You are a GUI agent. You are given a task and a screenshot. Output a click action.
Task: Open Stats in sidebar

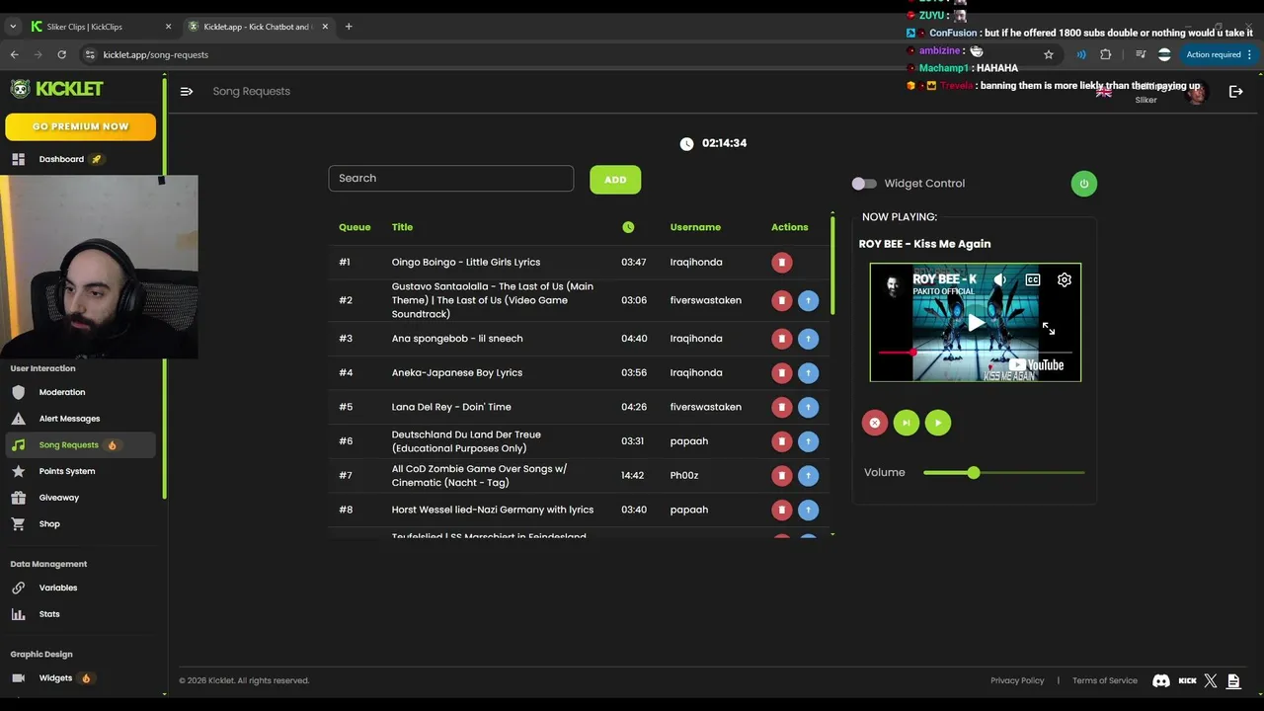point(49,614)
